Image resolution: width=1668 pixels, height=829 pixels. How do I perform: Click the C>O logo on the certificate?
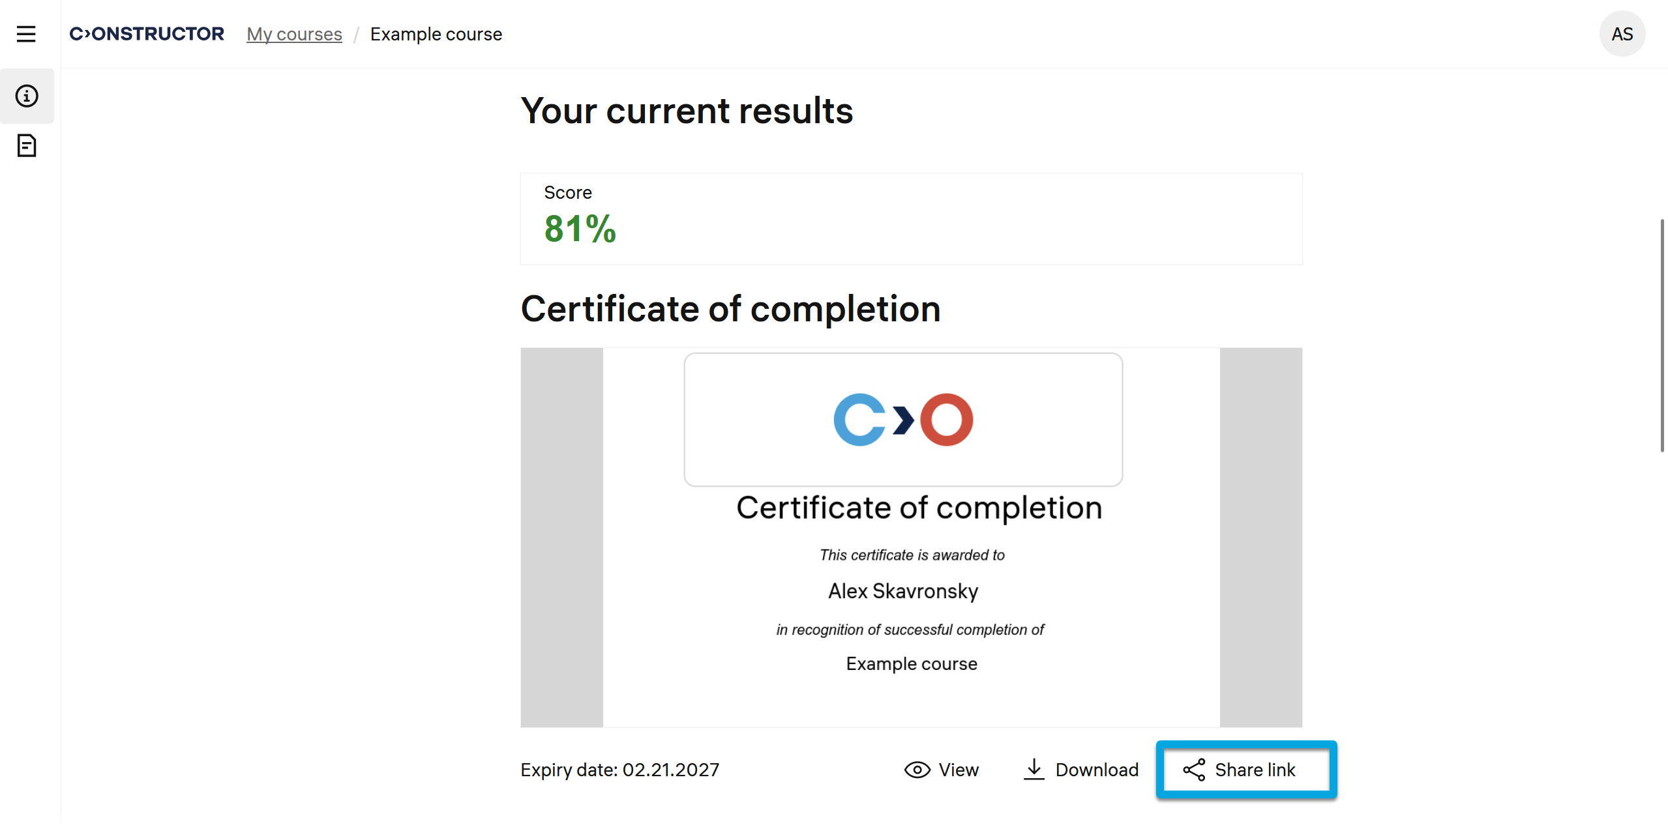(x=903, y=420)
